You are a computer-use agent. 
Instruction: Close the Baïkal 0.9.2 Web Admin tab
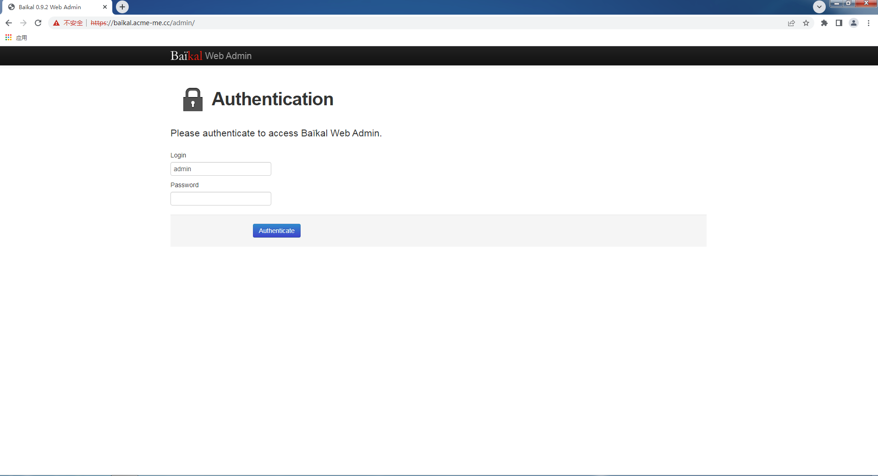105,7
